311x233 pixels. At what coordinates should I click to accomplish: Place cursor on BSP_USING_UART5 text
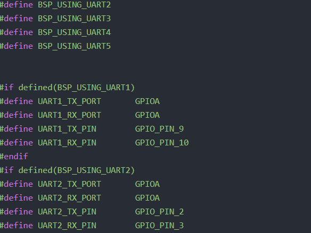(x=74, y=46)
